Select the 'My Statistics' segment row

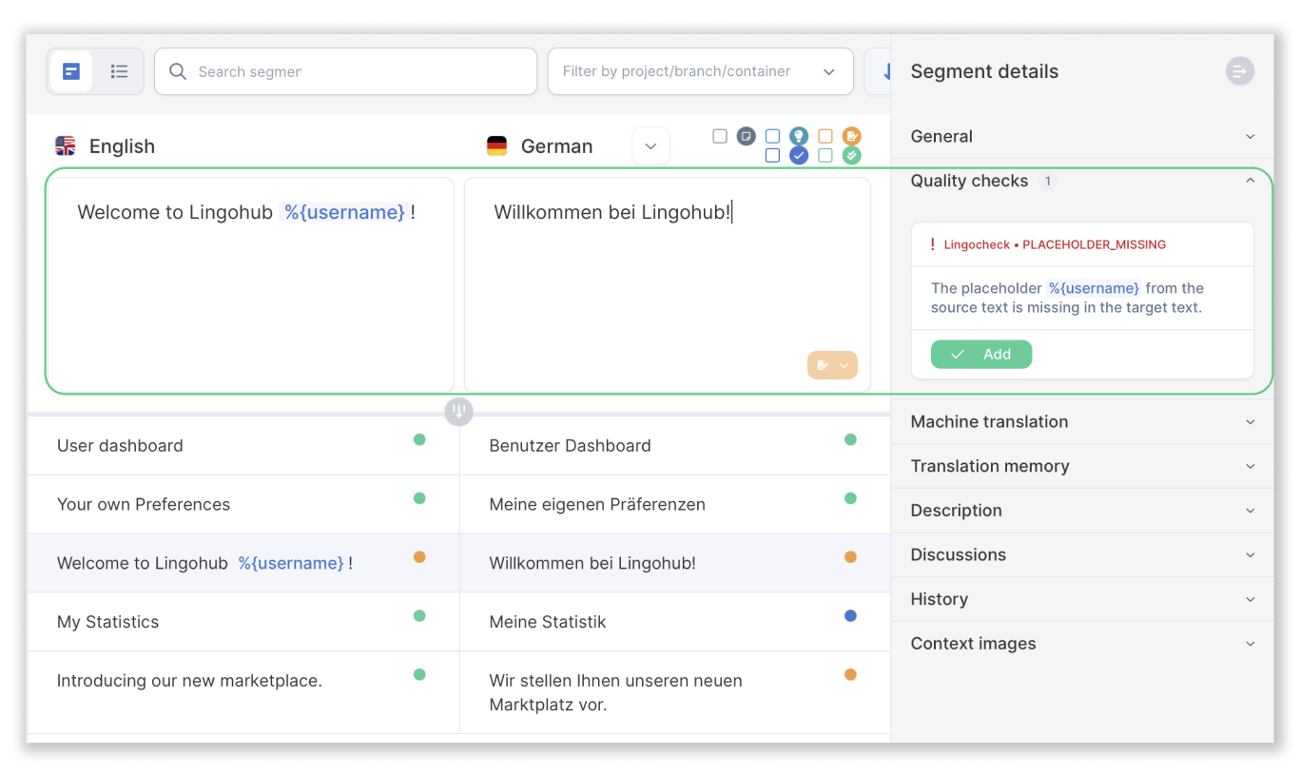tap(243, 622)
